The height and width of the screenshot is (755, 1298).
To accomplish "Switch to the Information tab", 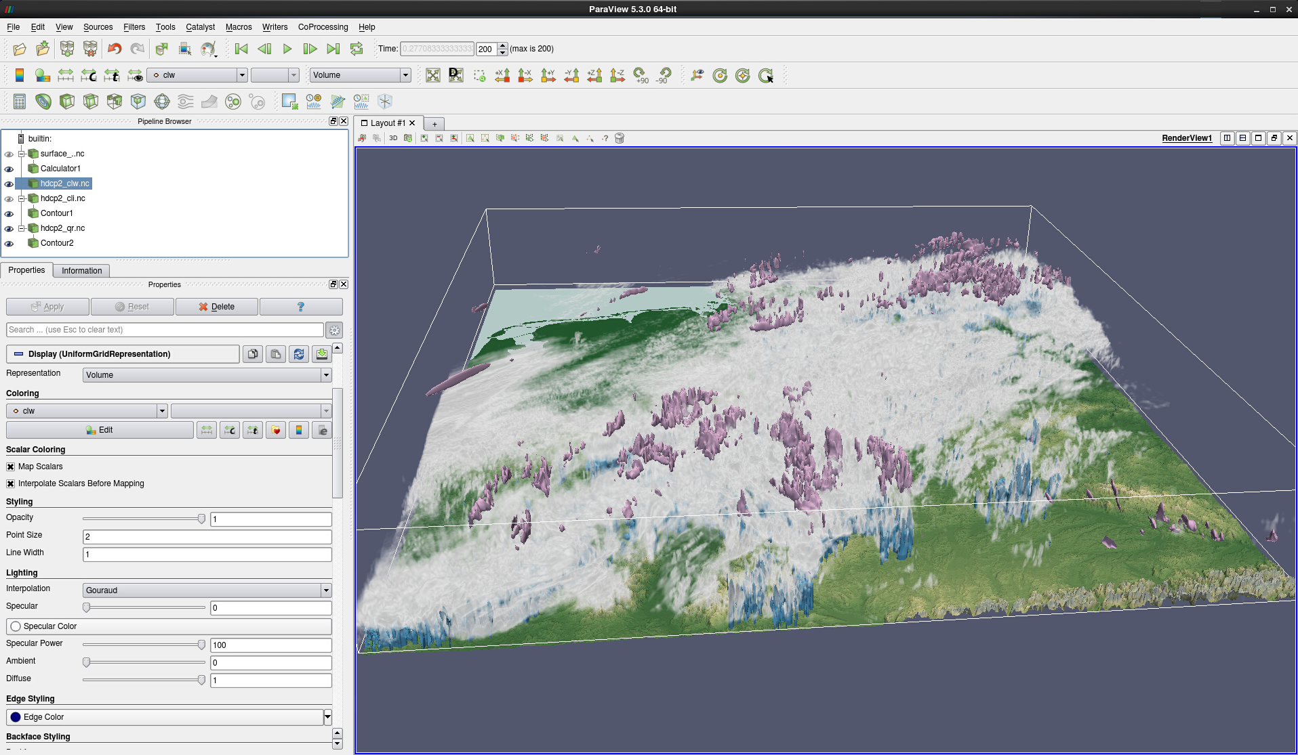I will 81,271.
